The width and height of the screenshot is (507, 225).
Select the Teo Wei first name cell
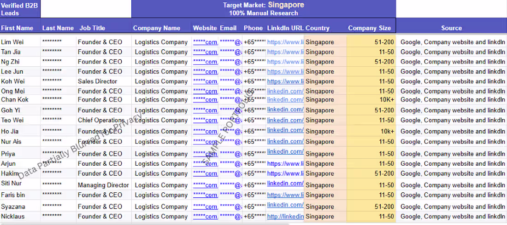pyautogui.click(x=20, y=121)
